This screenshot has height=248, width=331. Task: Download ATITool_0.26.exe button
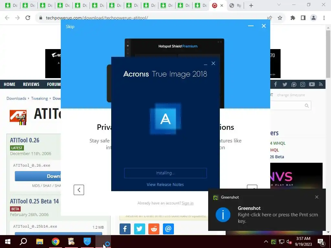[x=38, y=176]
